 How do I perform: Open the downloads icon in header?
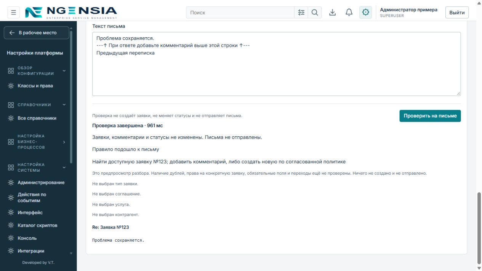pyautogui.click(x=332, y=13)
